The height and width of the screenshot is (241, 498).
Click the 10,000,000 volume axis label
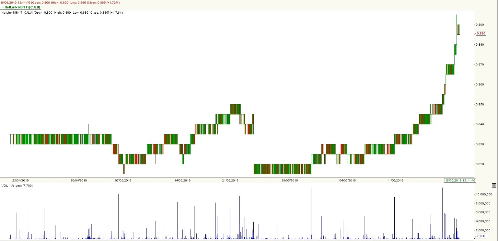click(x=484, y=194)
